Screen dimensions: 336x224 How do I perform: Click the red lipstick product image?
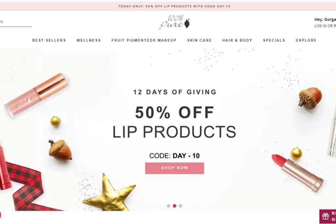click(x=297, y=173)
